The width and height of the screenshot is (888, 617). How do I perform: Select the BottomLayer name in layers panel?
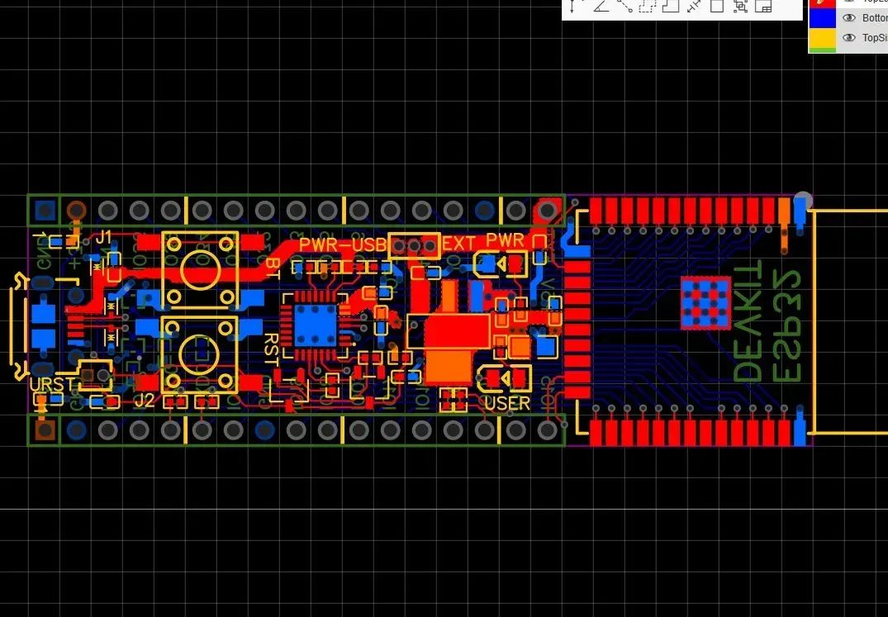click(875, 18)
